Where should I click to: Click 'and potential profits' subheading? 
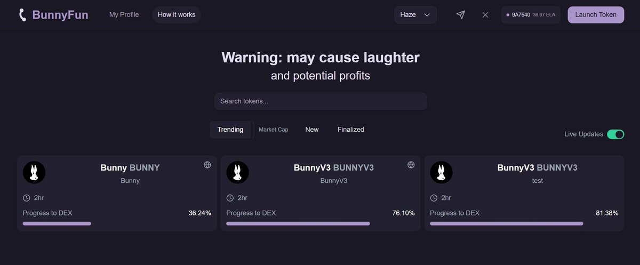pos(321,76)
